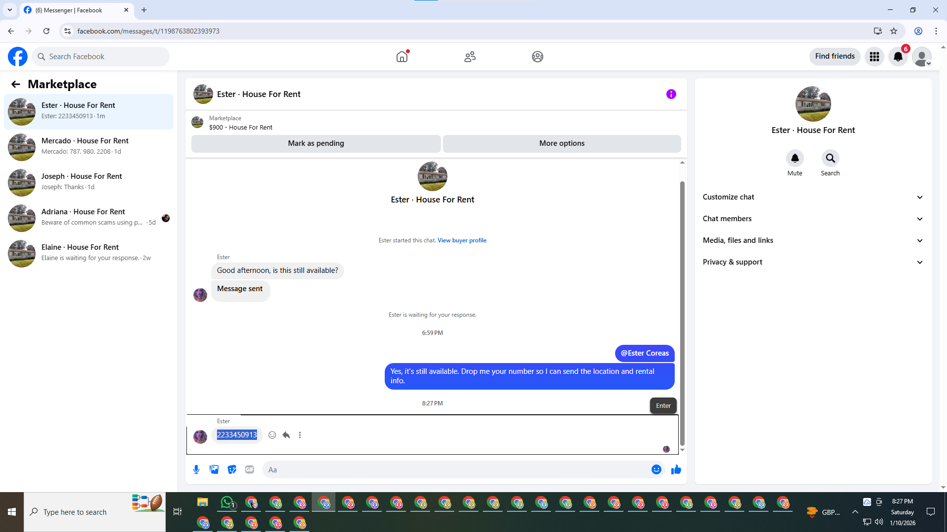Viewport: 947px width, 532px height.
Task: Mute the Ester chat
Action: click(795, 159)
